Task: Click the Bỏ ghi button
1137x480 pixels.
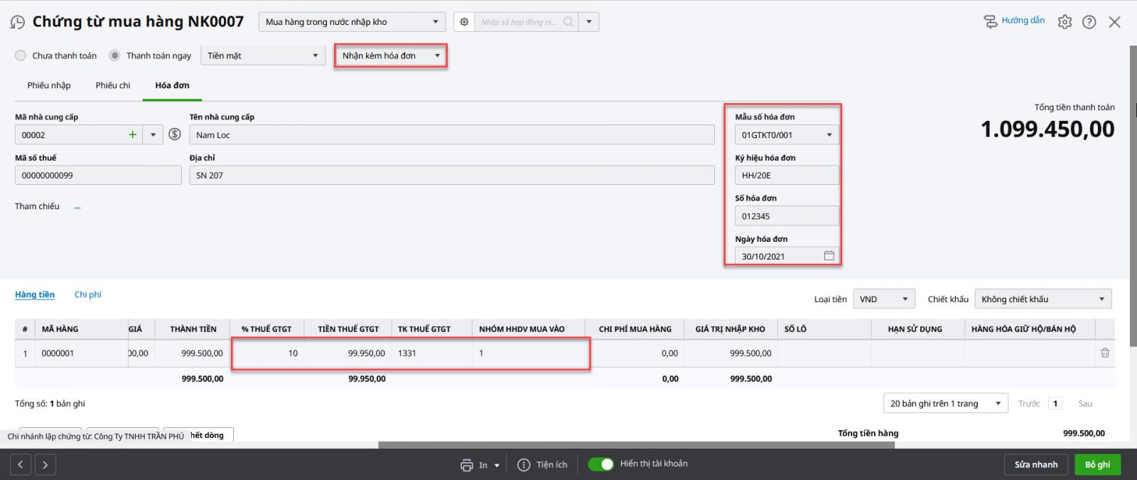Action: click(1097, 464)
